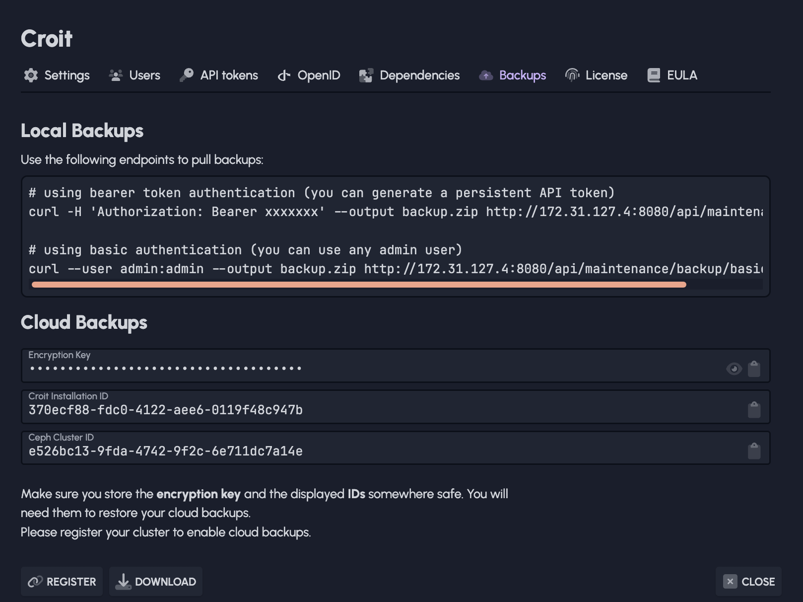Copy the Croit Installation ID
This screenshot has height=602, width=803.
[754, 410]
